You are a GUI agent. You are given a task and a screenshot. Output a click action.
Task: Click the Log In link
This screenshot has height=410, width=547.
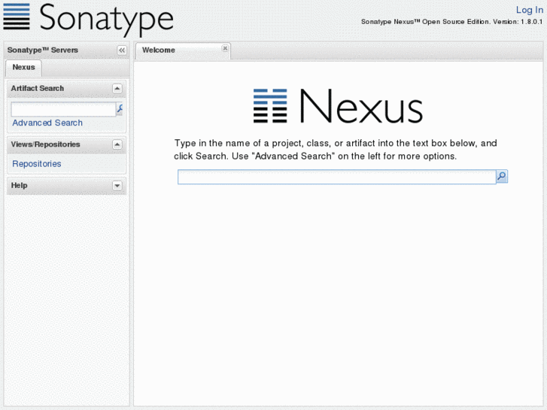tap(529, 10)
